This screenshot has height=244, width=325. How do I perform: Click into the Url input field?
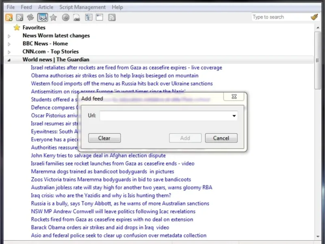pyautogui.click(x=165, y=116)
